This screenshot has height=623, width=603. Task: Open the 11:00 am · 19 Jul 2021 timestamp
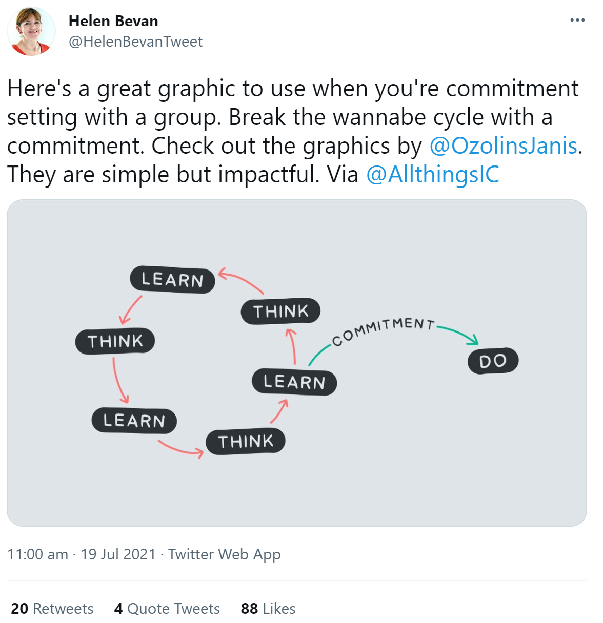82,554
